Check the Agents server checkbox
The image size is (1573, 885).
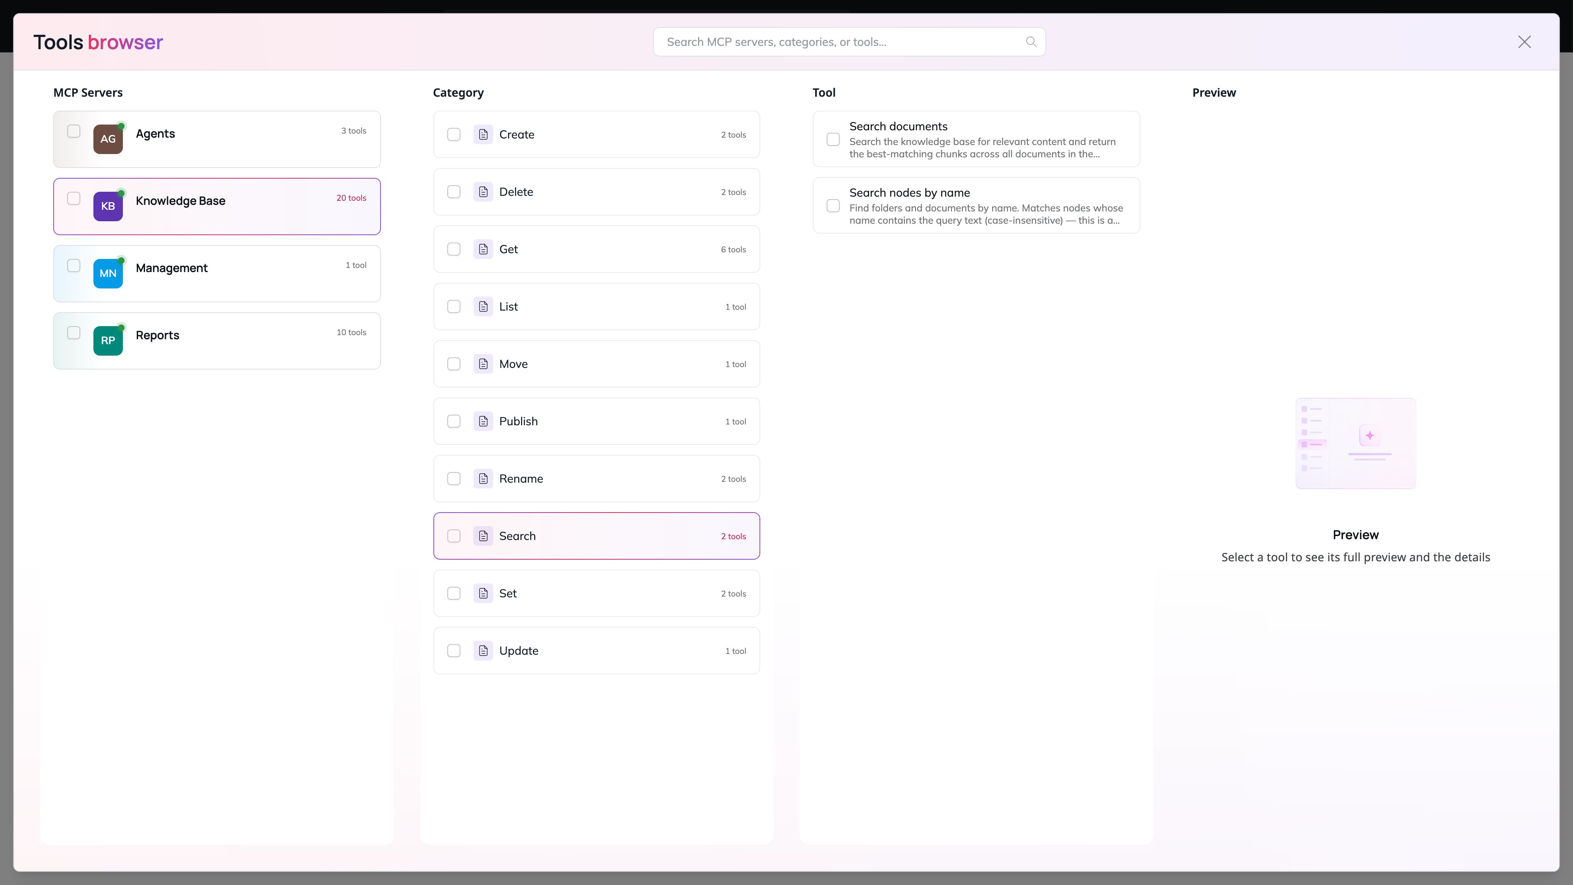74,131
